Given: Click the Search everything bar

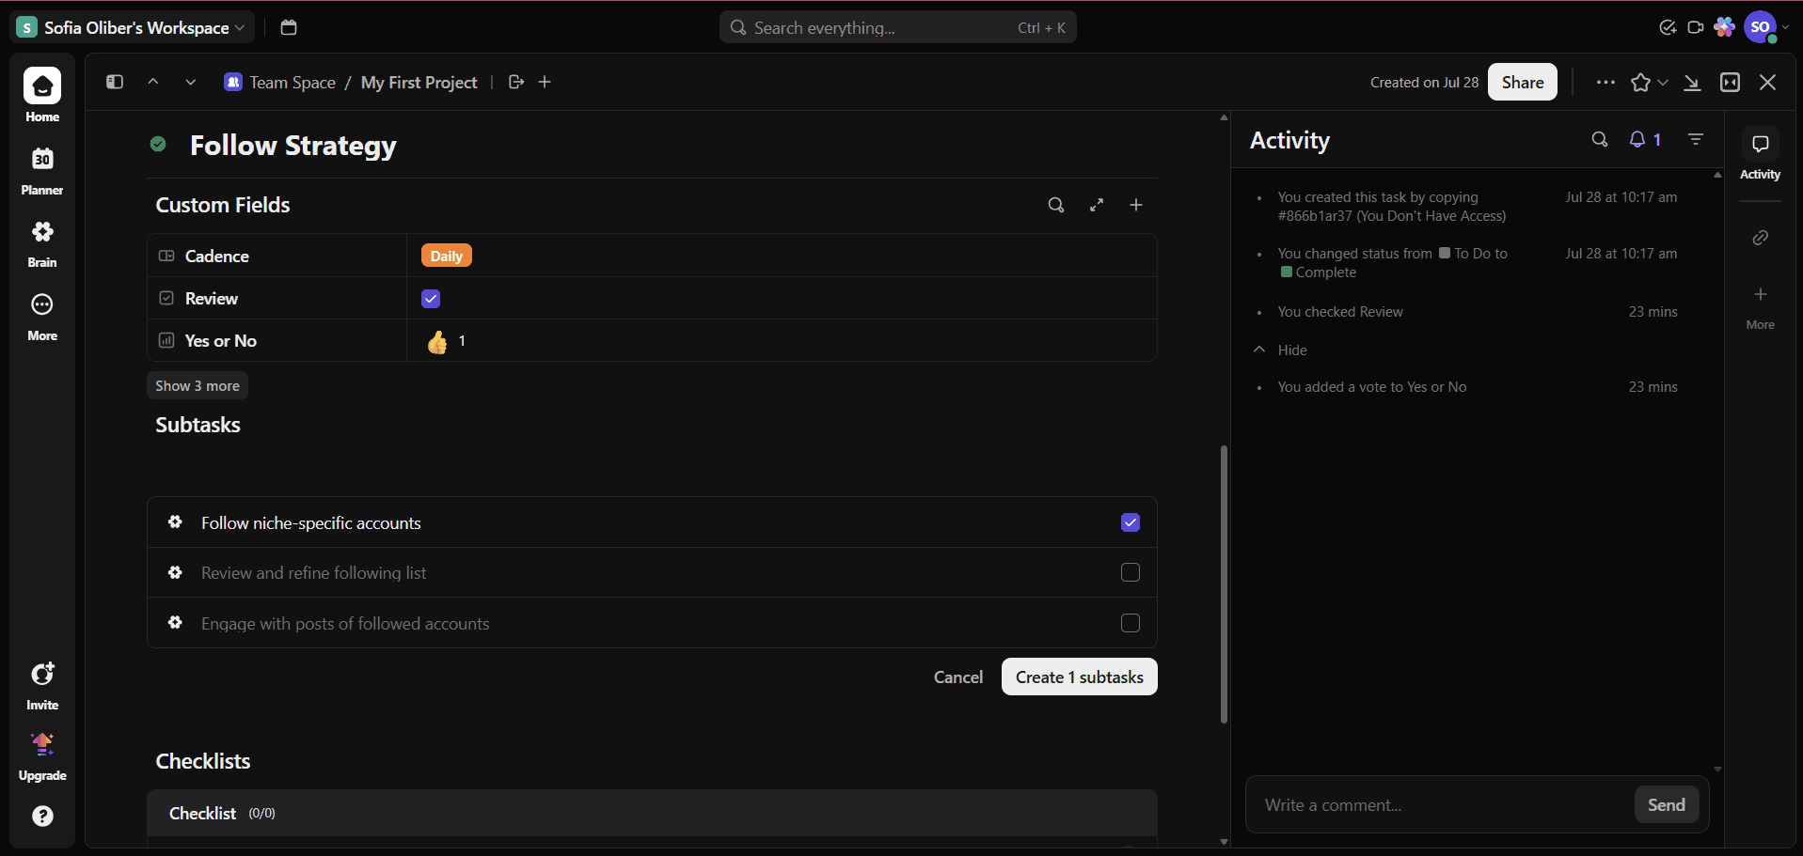Looking at the screenshot, I should click(898, 27).
